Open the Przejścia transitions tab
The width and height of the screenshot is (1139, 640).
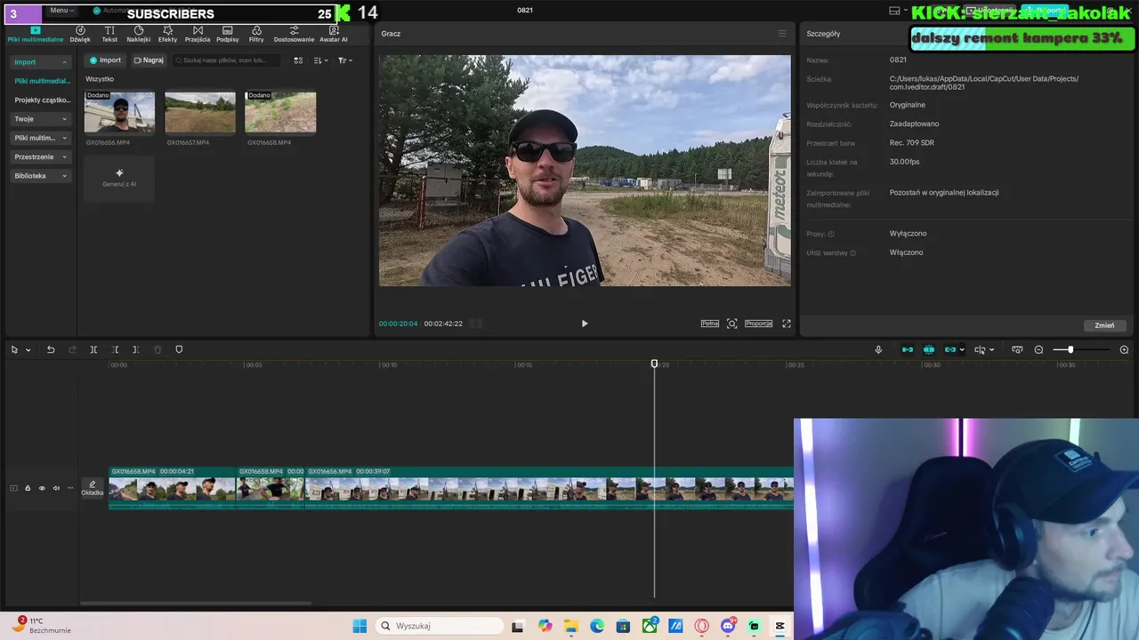pyautogui.click(x=198, y=34)
